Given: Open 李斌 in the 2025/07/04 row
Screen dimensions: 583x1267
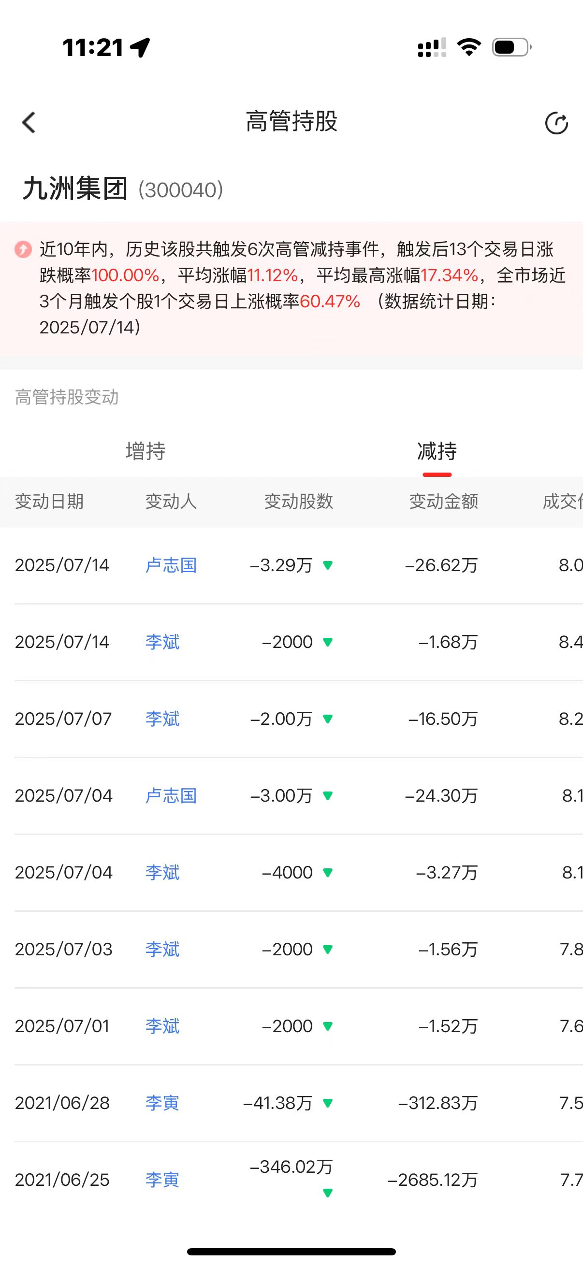Looking at the screenshot, I should 162,873.
